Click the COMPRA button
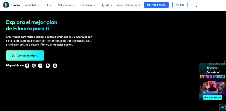 coord(180,5)
